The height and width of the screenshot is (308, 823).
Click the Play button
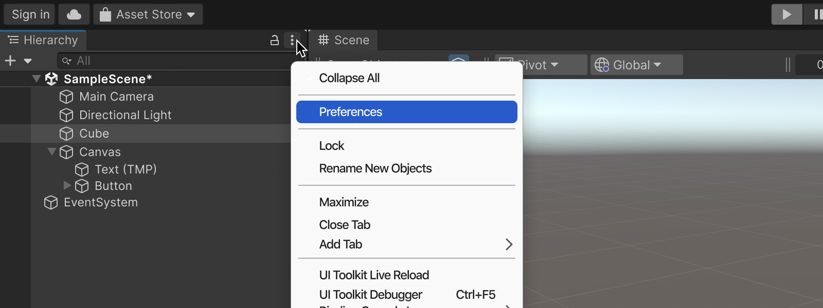tap(786, 14)
